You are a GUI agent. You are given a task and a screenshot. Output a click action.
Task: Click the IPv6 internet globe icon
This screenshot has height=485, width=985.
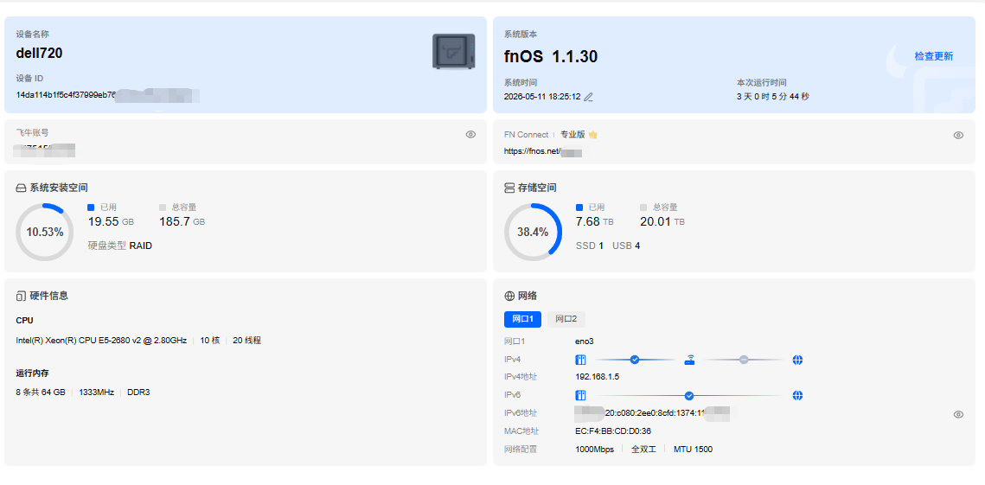pyautogui.click(x=798, y=396)
